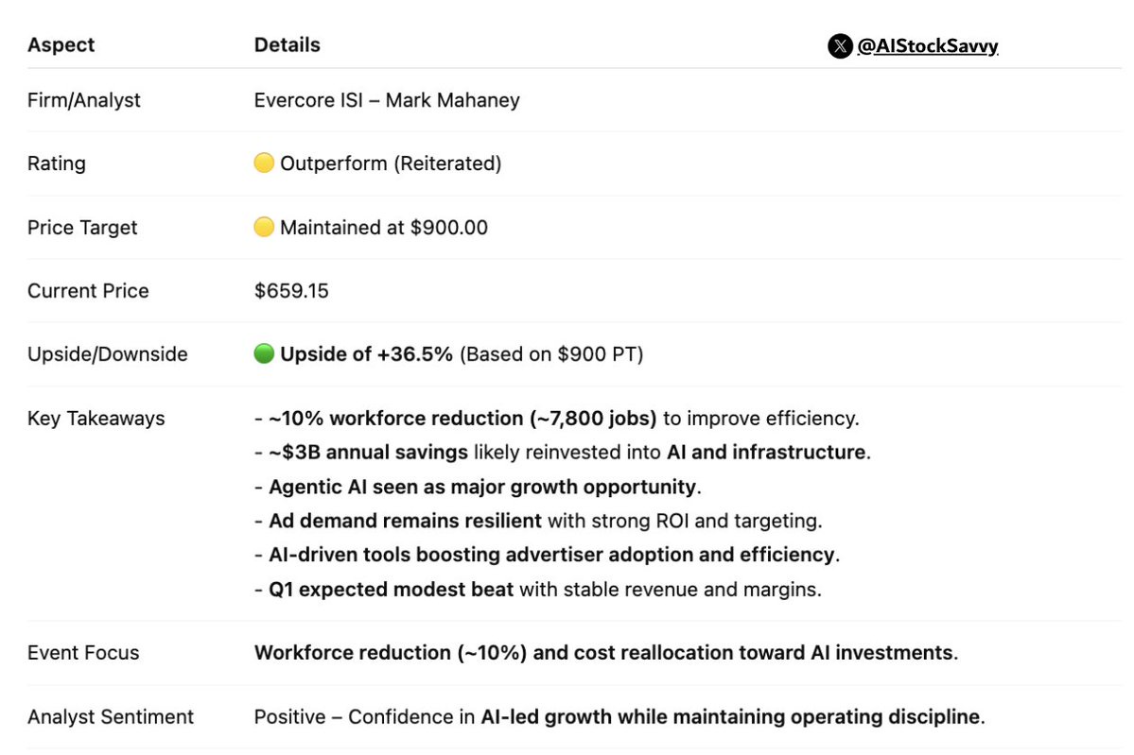This screenshot has height=755, width=1134.
Task: Click the ~$3B annual savings bullet
Action: (x=563, y=453)
